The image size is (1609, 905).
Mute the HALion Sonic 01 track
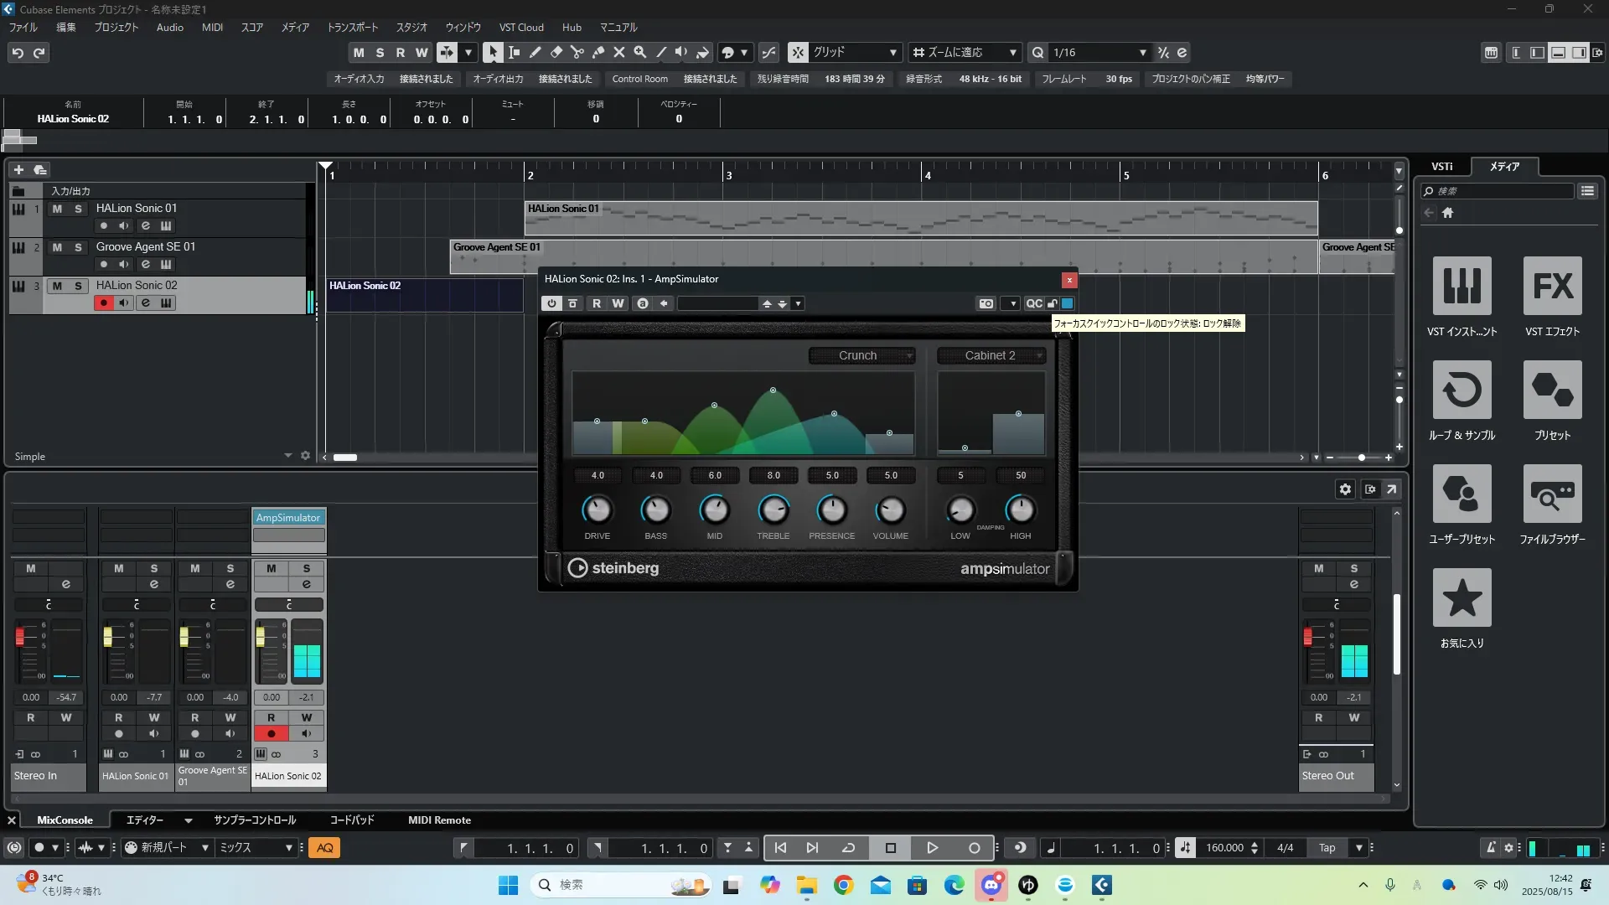(57, 209)
